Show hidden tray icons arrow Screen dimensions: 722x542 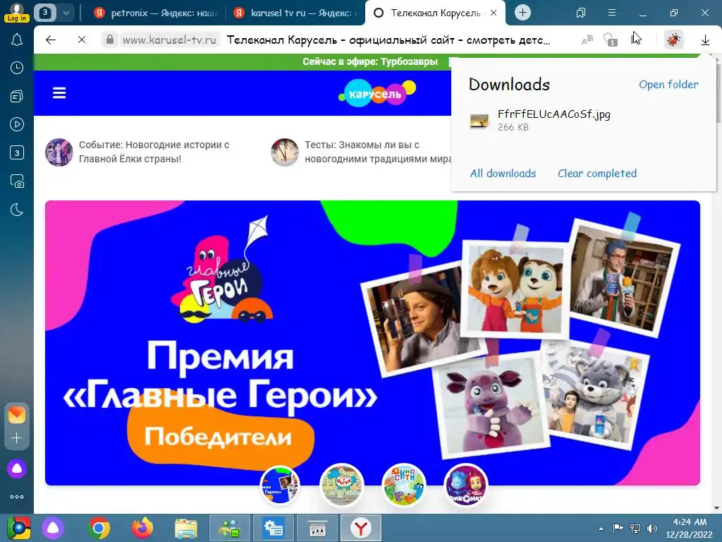coord(601,529)
